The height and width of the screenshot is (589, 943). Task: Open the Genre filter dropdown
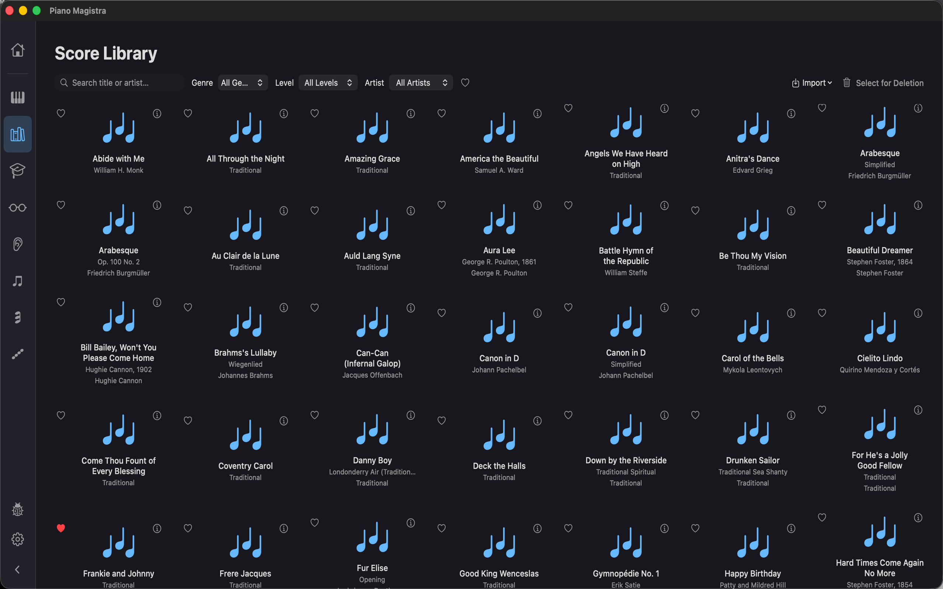(x=243, y=82)
